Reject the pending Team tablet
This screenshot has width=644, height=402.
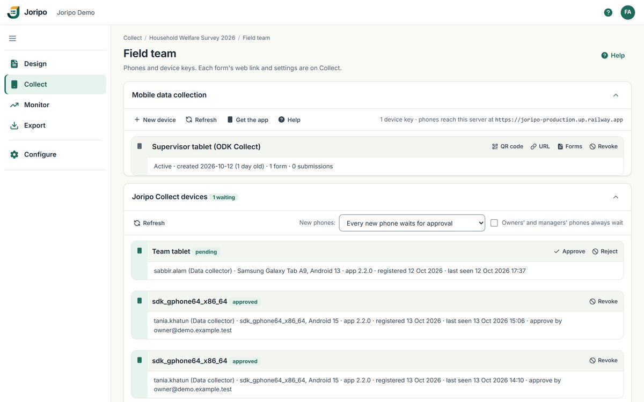(x=605, y=251)
